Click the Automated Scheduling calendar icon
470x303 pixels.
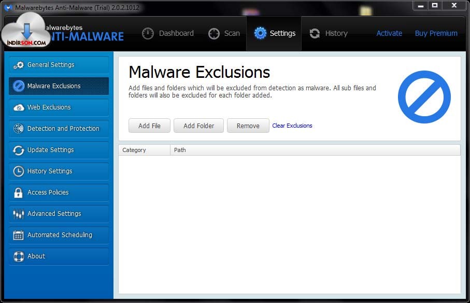pos(19,235)
